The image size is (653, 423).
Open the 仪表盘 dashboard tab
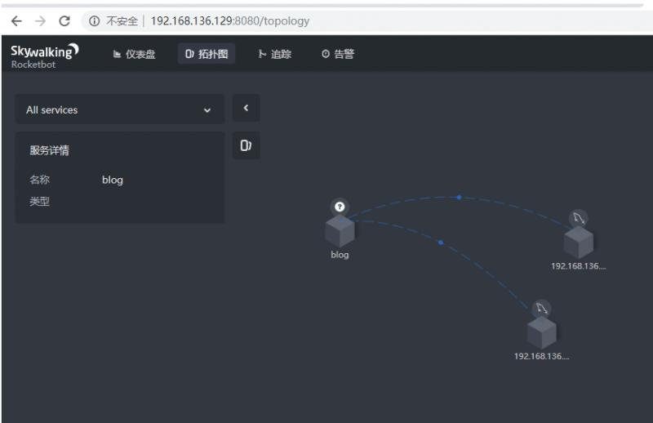134,54
